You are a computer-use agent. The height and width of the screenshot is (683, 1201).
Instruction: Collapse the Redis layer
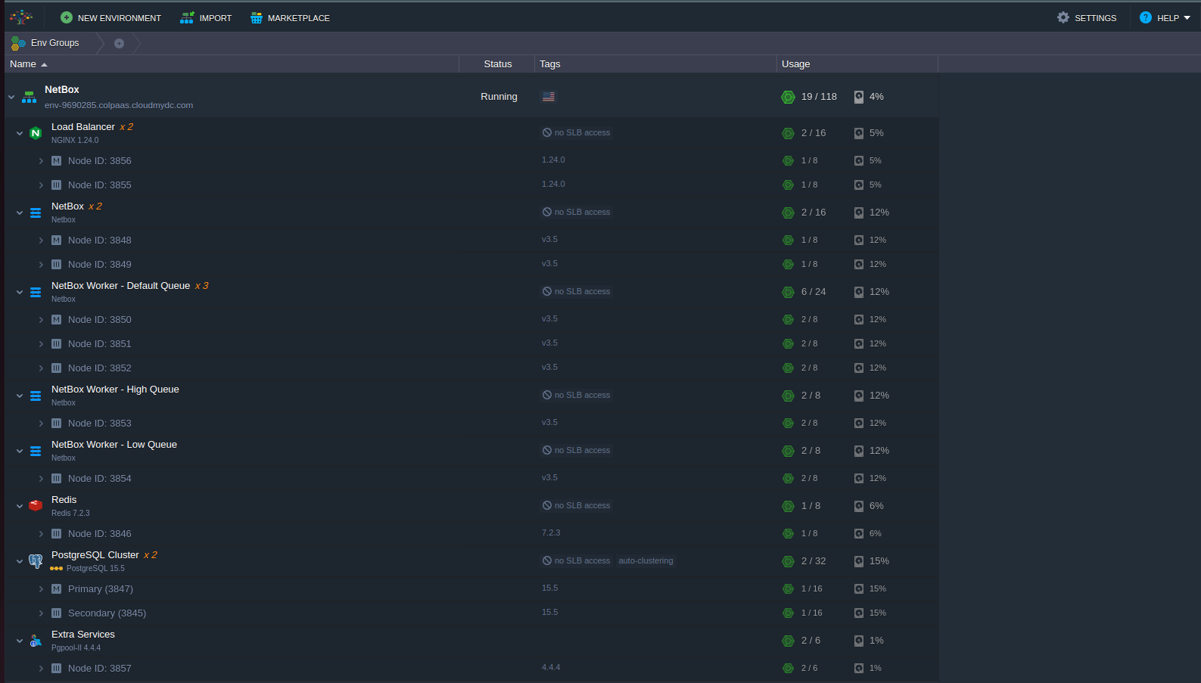tap(20, 506)
